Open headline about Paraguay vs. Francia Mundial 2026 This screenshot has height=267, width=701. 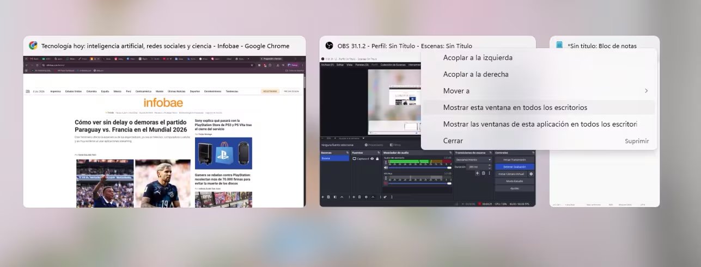(131, 126)
